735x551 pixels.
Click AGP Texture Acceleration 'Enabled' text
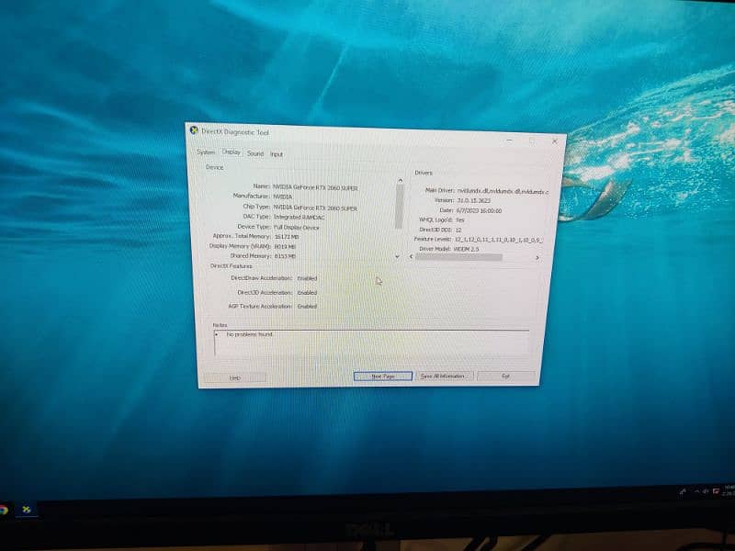point(307,307)
